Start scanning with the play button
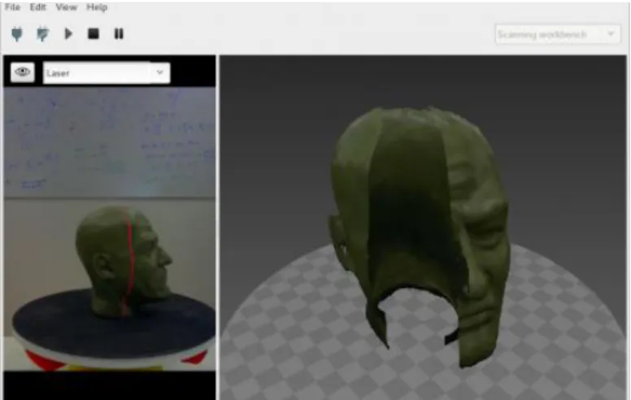The height and width of the screenshot is (400, 631). coord(68,34)
